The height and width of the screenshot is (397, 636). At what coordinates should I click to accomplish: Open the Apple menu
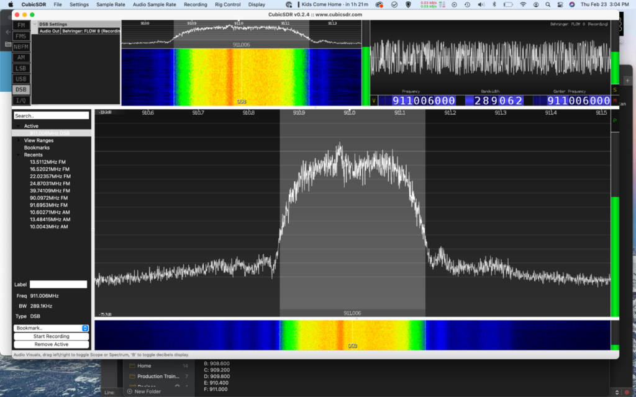pyautogui.click(x=11, y=4)
